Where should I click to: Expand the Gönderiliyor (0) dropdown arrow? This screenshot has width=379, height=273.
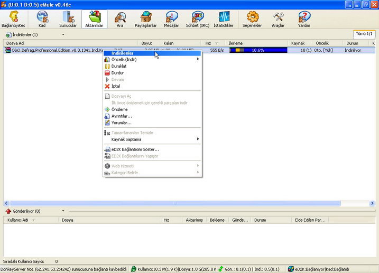pyautogui.click(x=63, y=211)
